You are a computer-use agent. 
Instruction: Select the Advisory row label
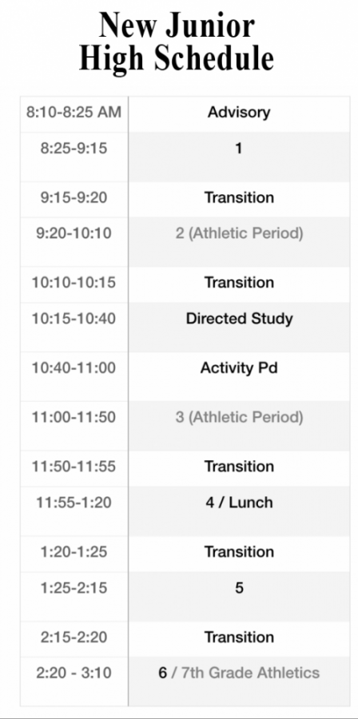239,113
